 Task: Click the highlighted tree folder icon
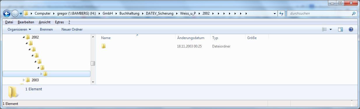[45, 74]
